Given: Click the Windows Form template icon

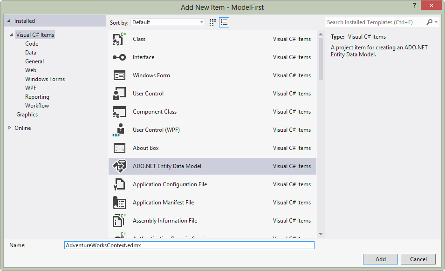Looking at the screenshot, I should [119, 75].
